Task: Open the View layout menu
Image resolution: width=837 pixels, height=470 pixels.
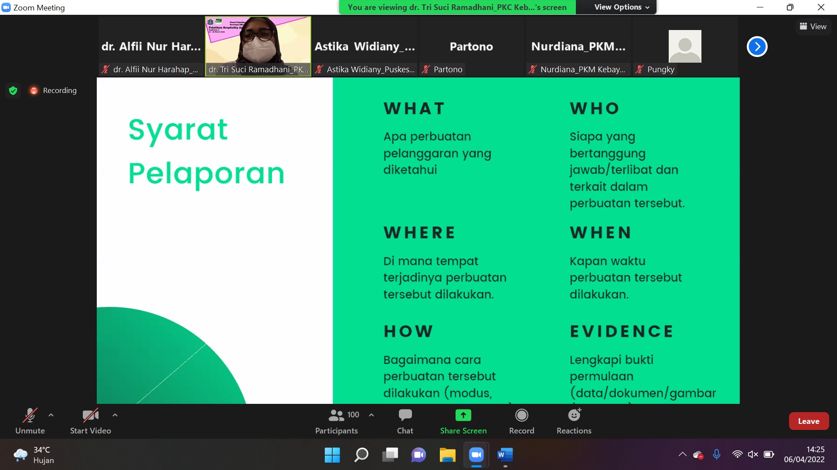Action: click(x=813, y=27)
